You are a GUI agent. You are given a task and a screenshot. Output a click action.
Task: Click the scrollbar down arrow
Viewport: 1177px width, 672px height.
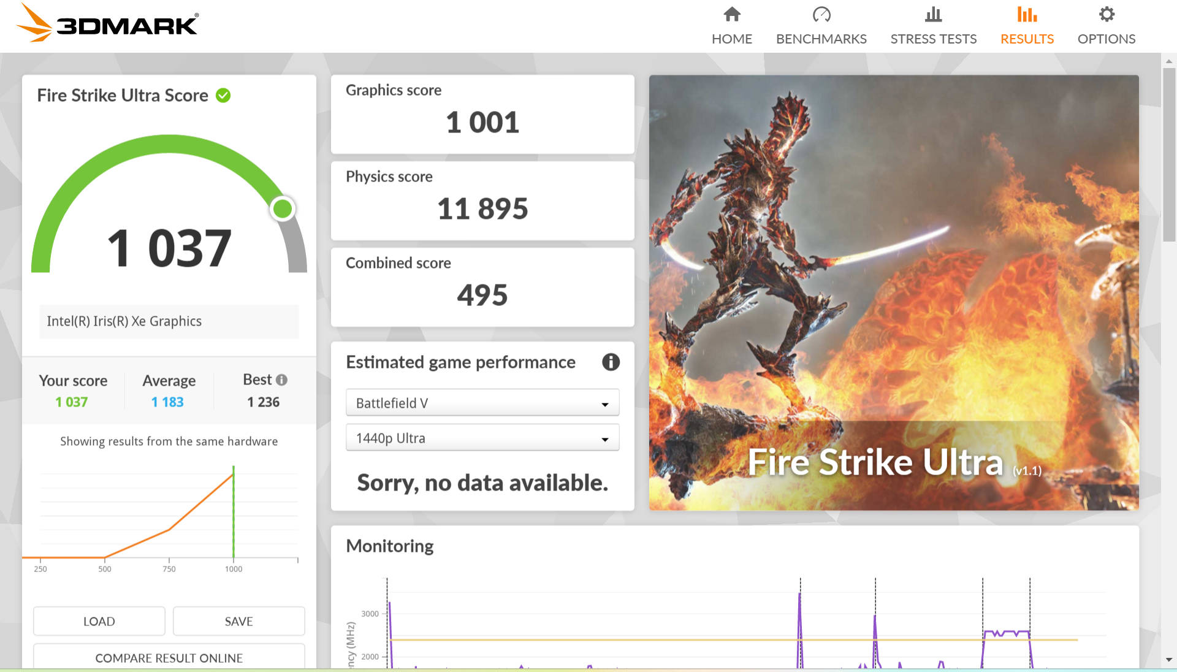point(1169,660)
